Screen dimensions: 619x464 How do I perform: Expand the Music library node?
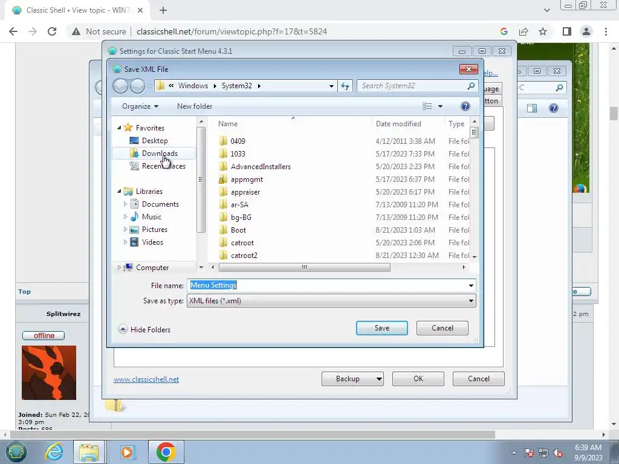click(x=125, y=217)
